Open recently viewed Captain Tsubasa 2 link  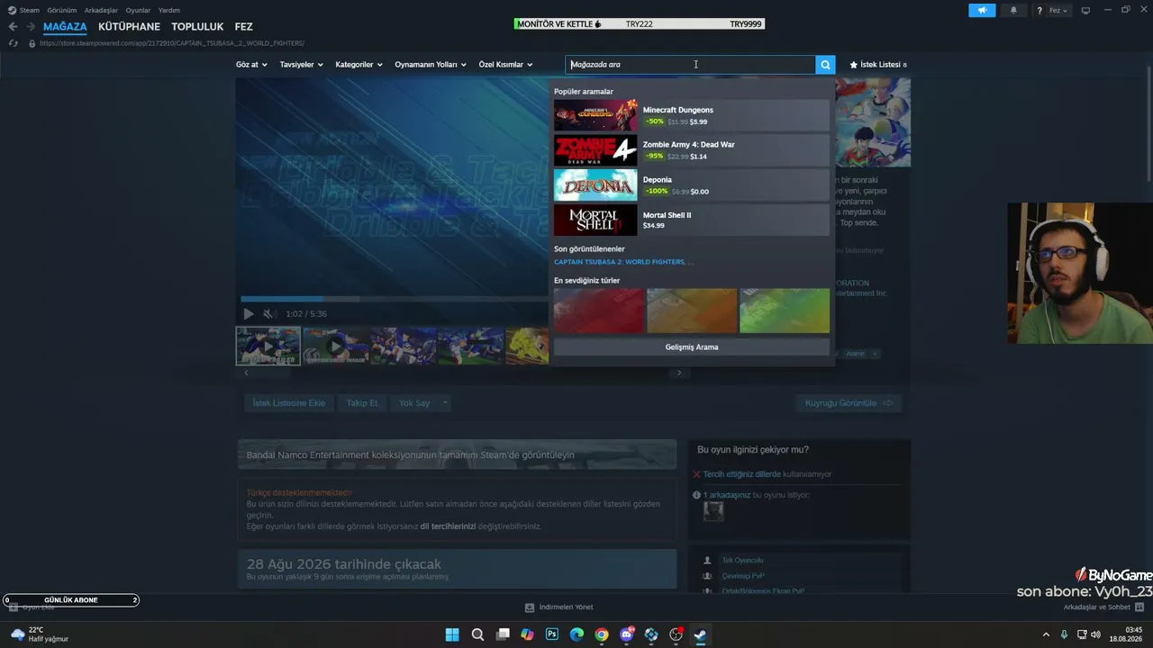tap(623, 262)
